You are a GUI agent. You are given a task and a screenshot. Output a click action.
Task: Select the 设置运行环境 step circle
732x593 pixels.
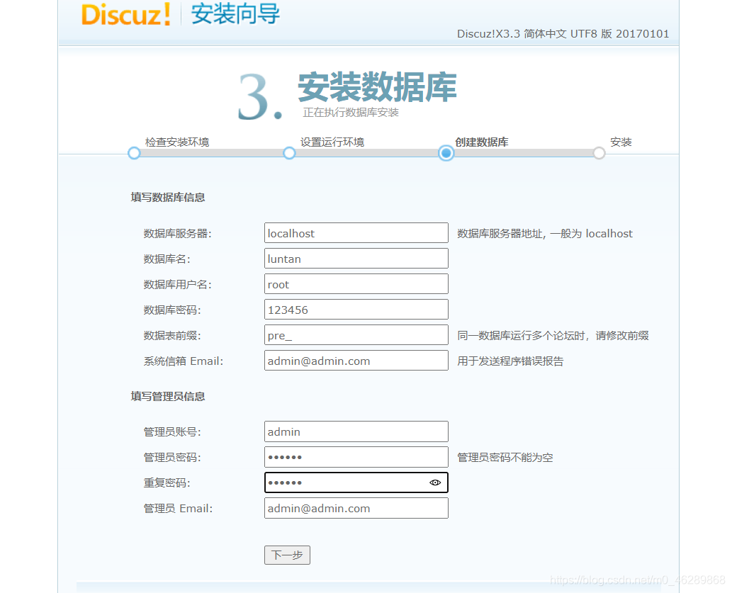tap(289, 153)
